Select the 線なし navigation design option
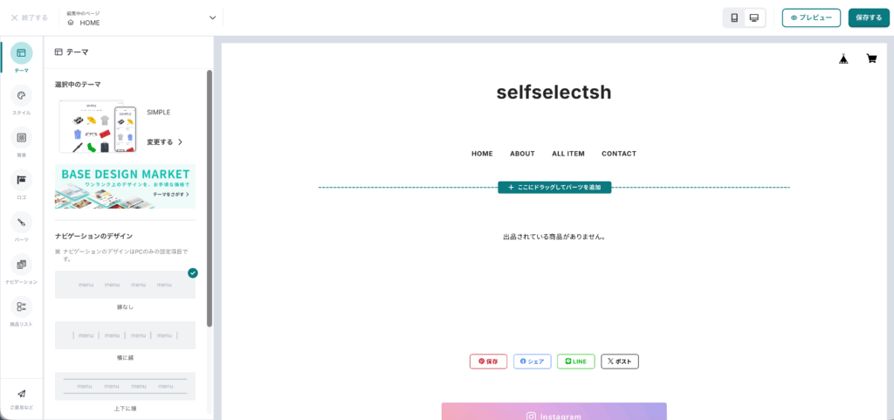The width and height of the screenshot is (894, 420). coord(125,285)
